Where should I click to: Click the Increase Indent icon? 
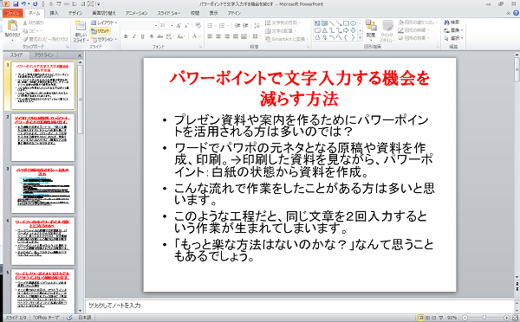click(245, 25)
